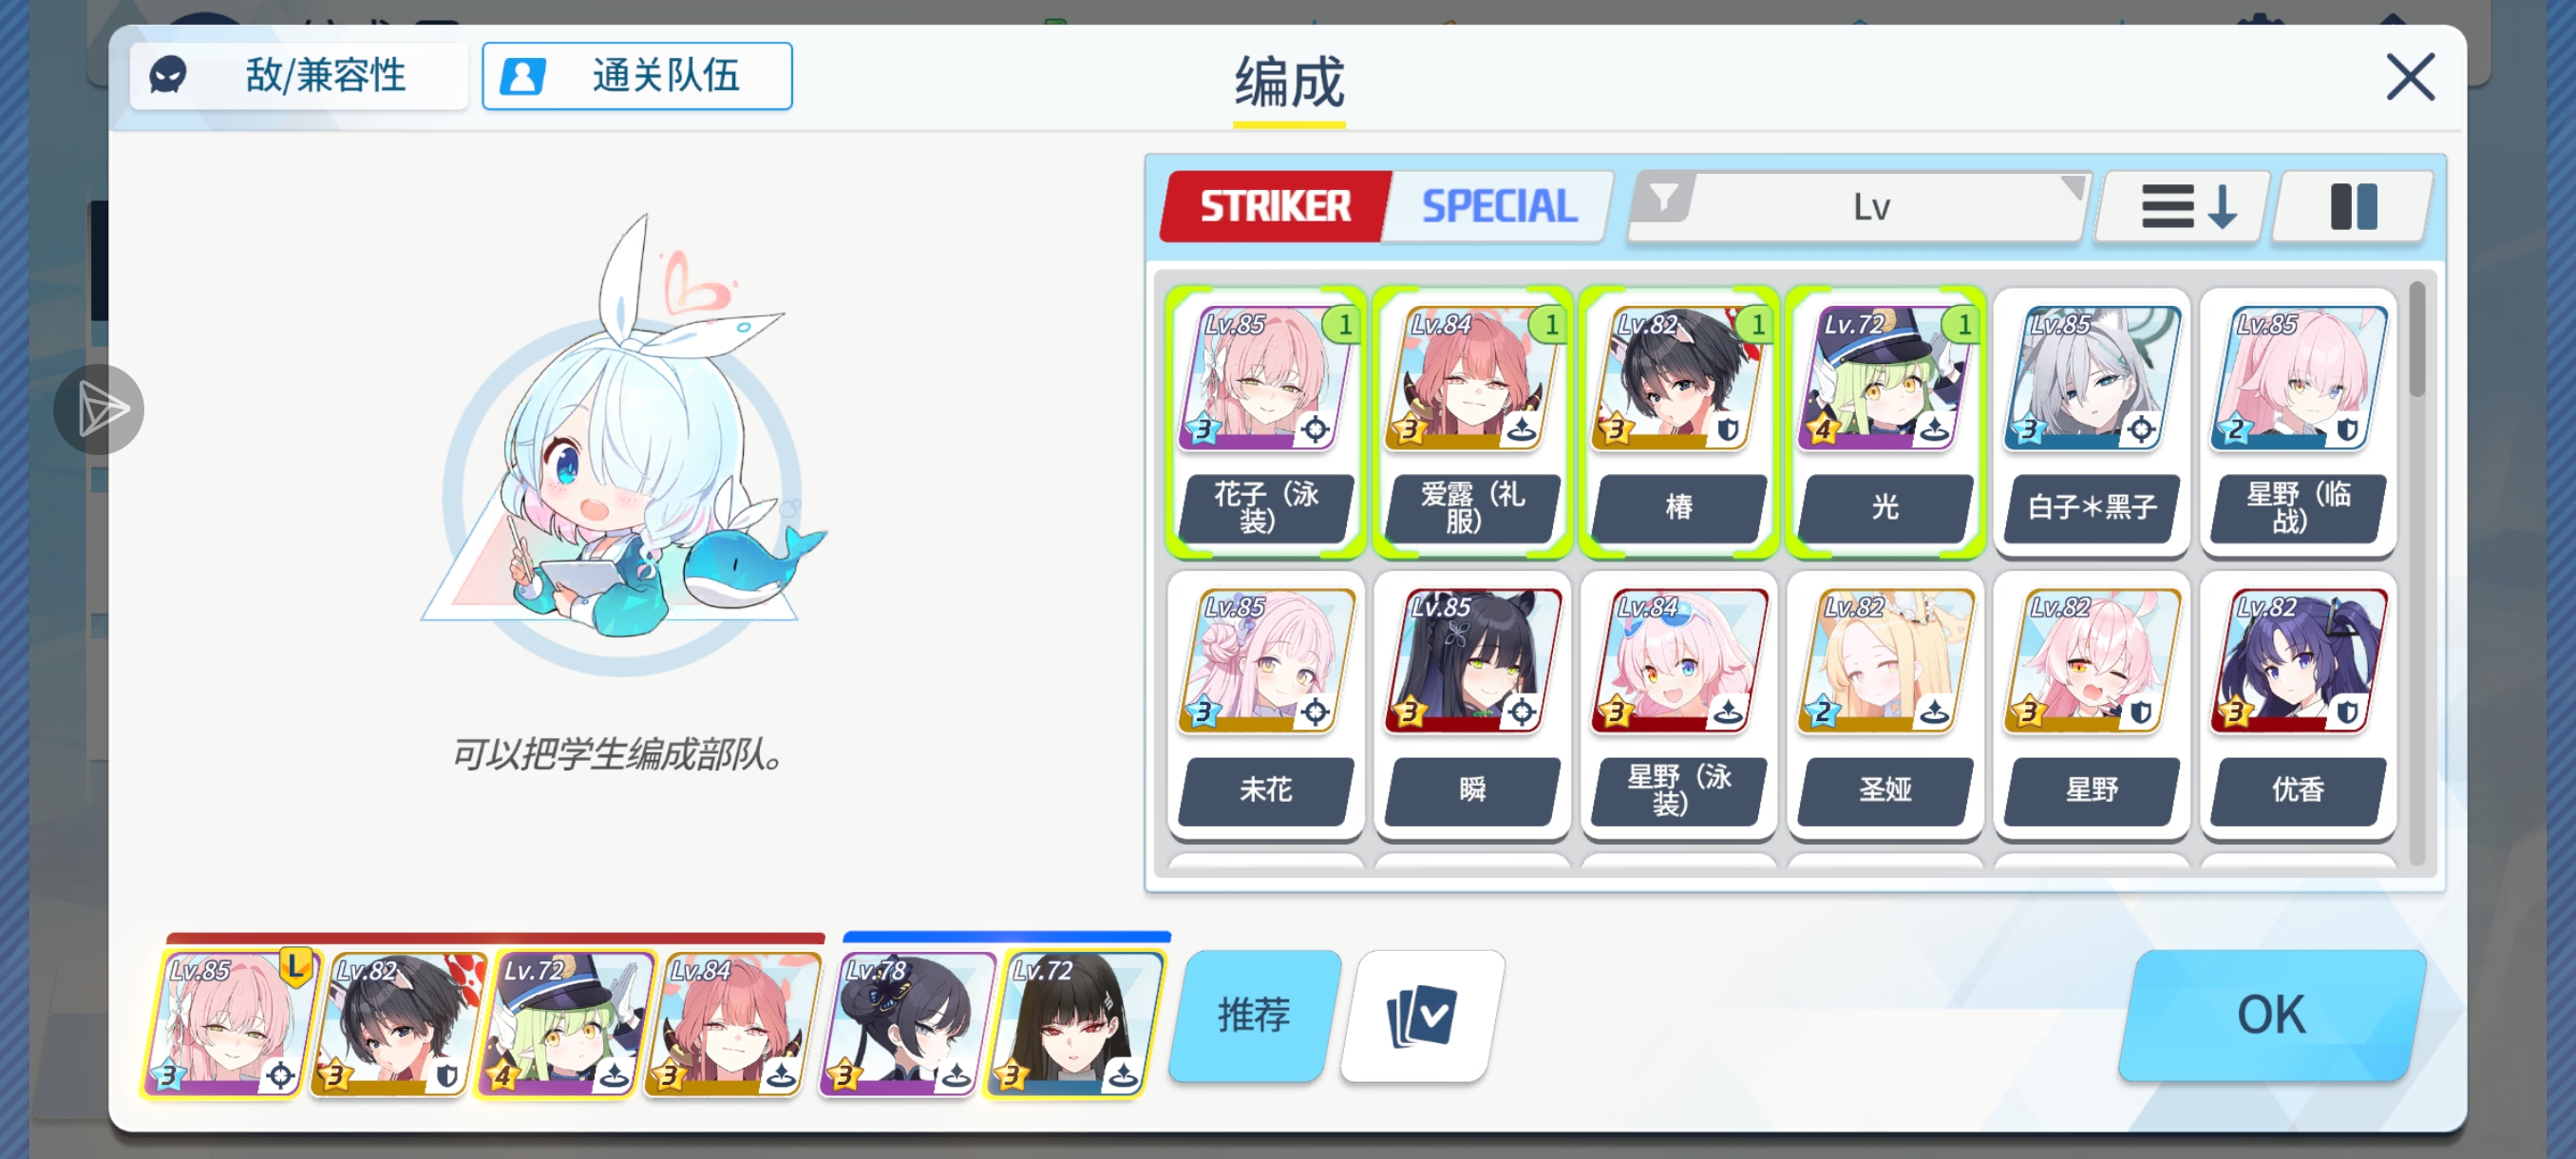Select the 白子＊黑子 student card
2576x1159 pixels.
click(2091, 422)
